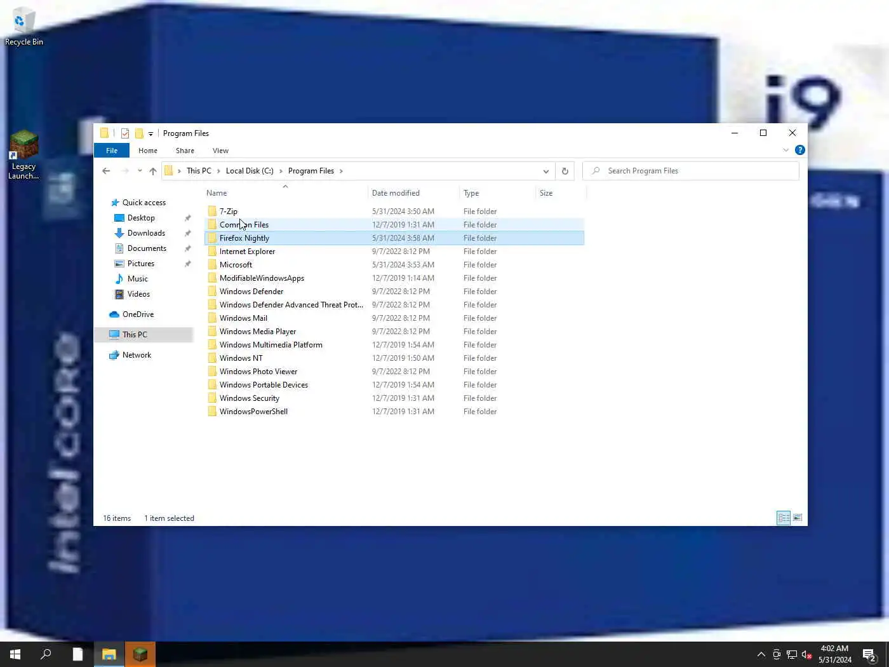Open taskbar Search magnifier icon
Screen dimensions: 889x667
coord(46,654)
